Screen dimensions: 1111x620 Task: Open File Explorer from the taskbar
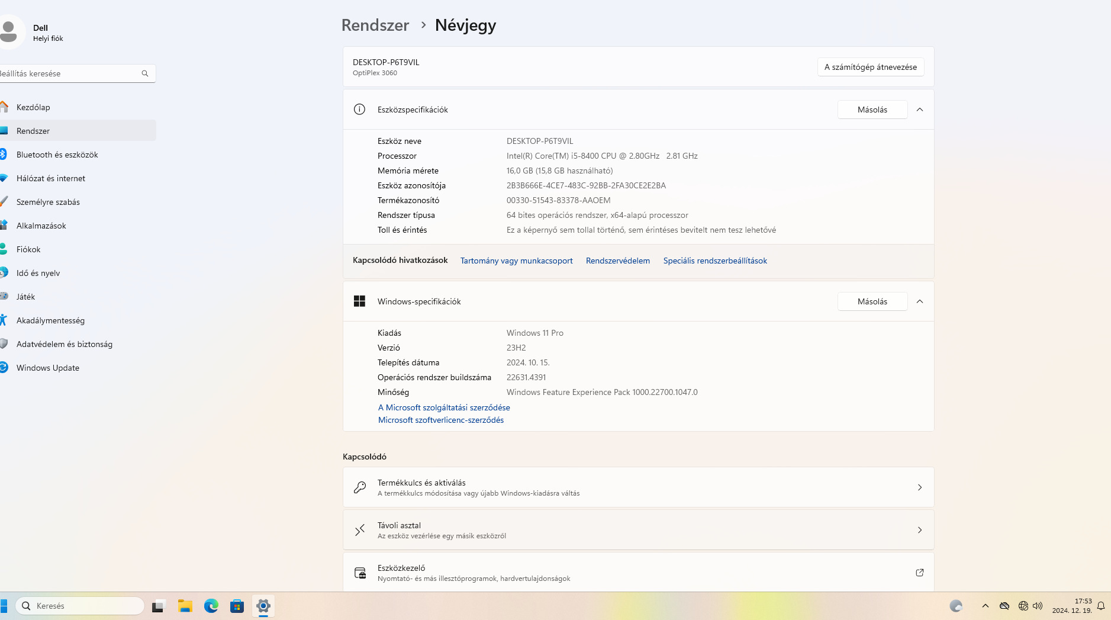pyautogui.click(x=185, y=606)
